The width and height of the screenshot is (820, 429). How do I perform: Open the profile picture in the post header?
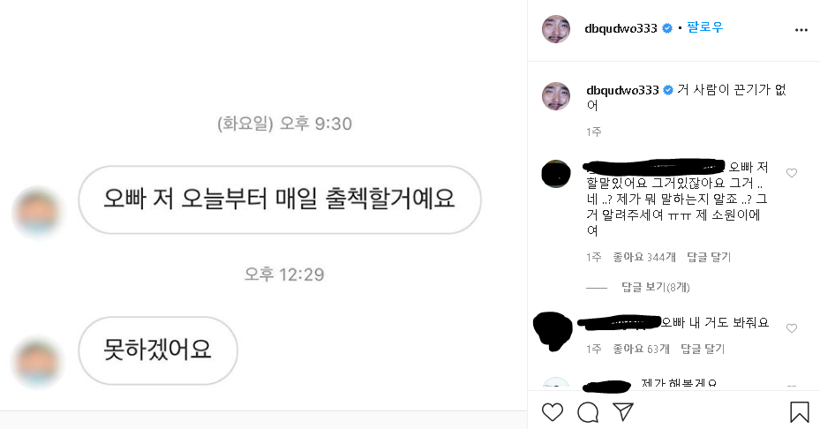point(556,29)
